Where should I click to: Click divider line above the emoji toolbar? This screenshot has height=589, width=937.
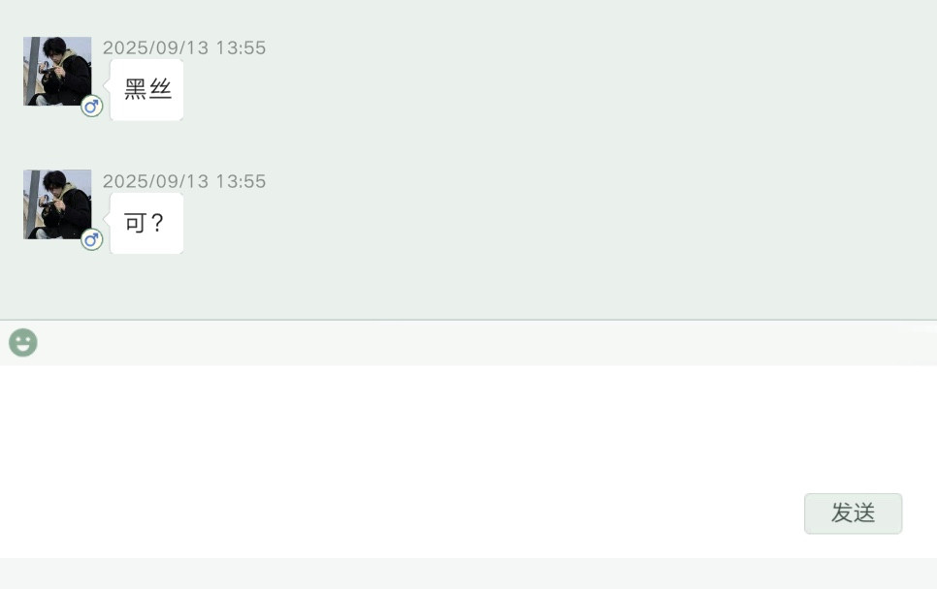pyautogui.click(x=468, y=320)
